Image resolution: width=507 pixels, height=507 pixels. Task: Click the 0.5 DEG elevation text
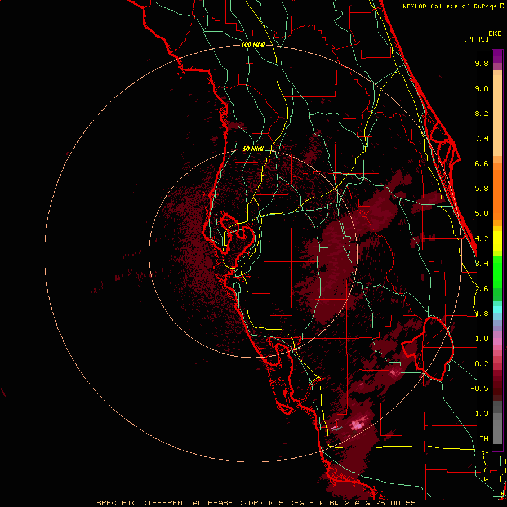[287, 503]
